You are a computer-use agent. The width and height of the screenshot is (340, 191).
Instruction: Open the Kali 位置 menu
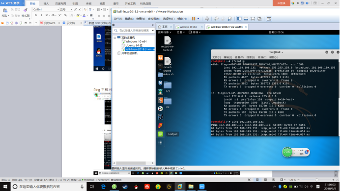[180, 32]
